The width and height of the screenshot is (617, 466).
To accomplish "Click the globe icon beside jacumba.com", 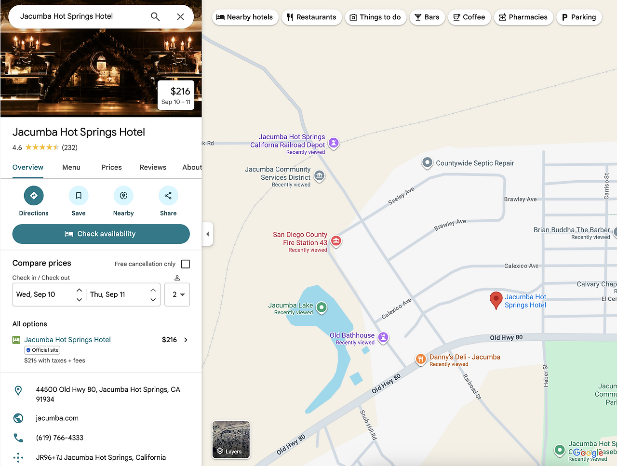I will pyautogui.click(x=18, y=418).
